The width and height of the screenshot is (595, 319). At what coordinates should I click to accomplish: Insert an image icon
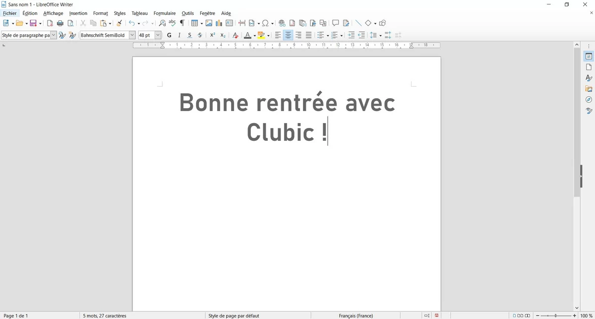[209, 23]
